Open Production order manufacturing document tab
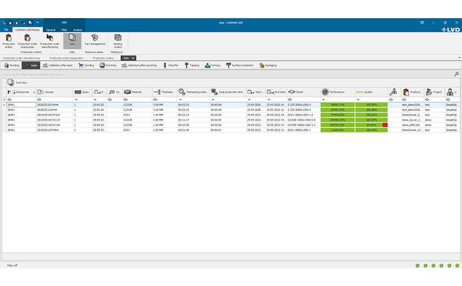This screenshot has height=286, width=462. 21,58
